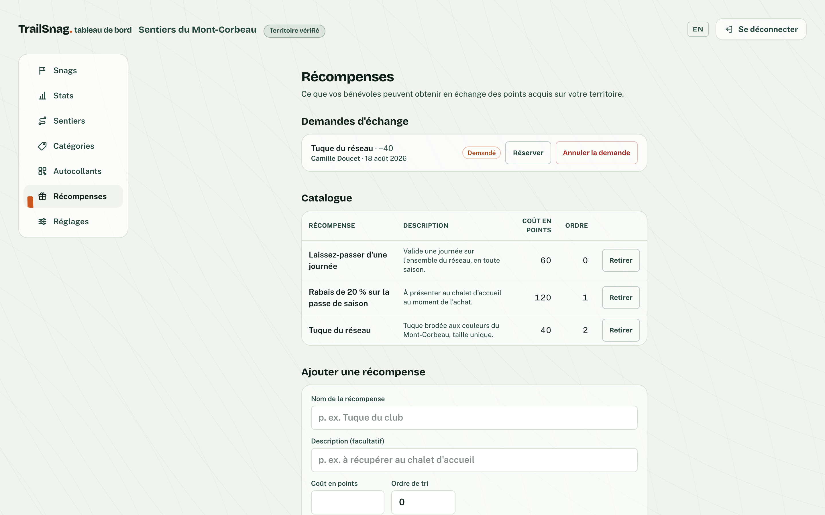Screen dimensions: 825x515
Task: Focus the Nom de la récompense field
Action: click(474, 418)
